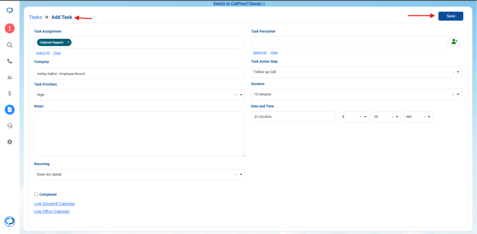
Task: Click the Task Assignment input field
Action: [x=140, y=42]
